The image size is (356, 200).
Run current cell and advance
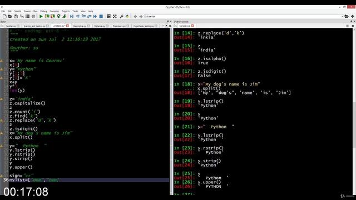tap(53, 16)
